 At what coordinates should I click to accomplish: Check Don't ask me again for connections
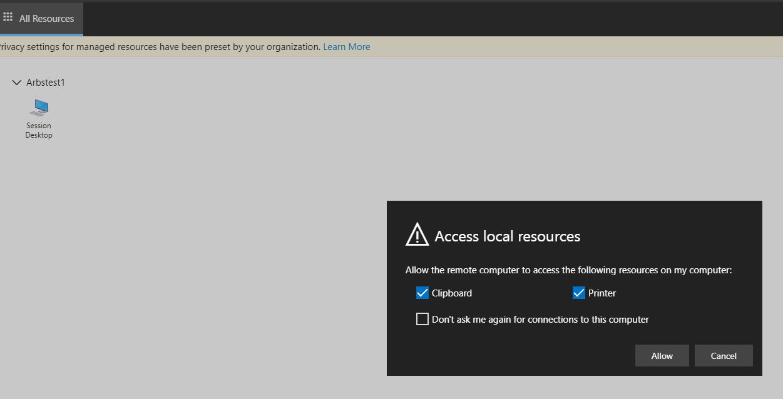click(x=422, y=319)
